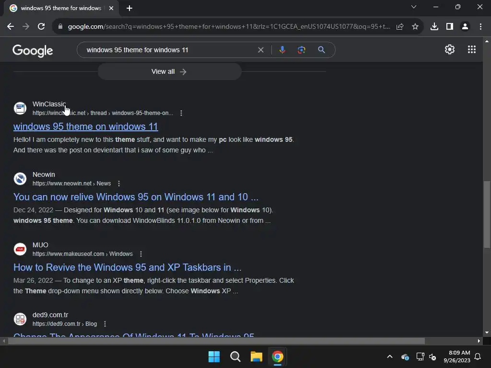Go to the Google homepage via the logo
The width and height of the screenshot is (491, 368).
[33, 50]
